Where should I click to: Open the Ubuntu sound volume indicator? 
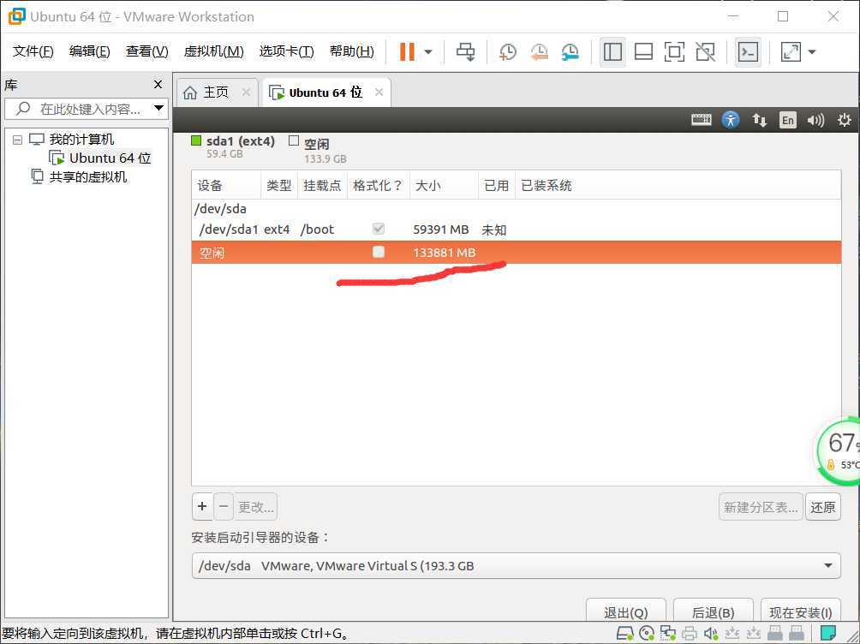coord(815,120)
